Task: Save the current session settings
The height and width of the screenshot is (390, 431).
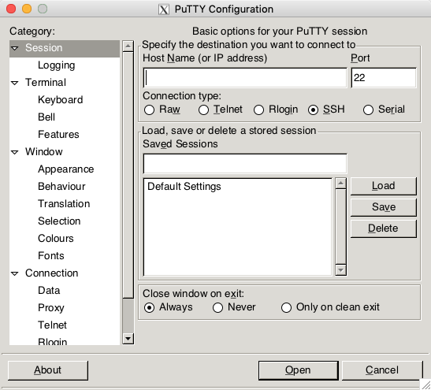Action: point(384,207)
